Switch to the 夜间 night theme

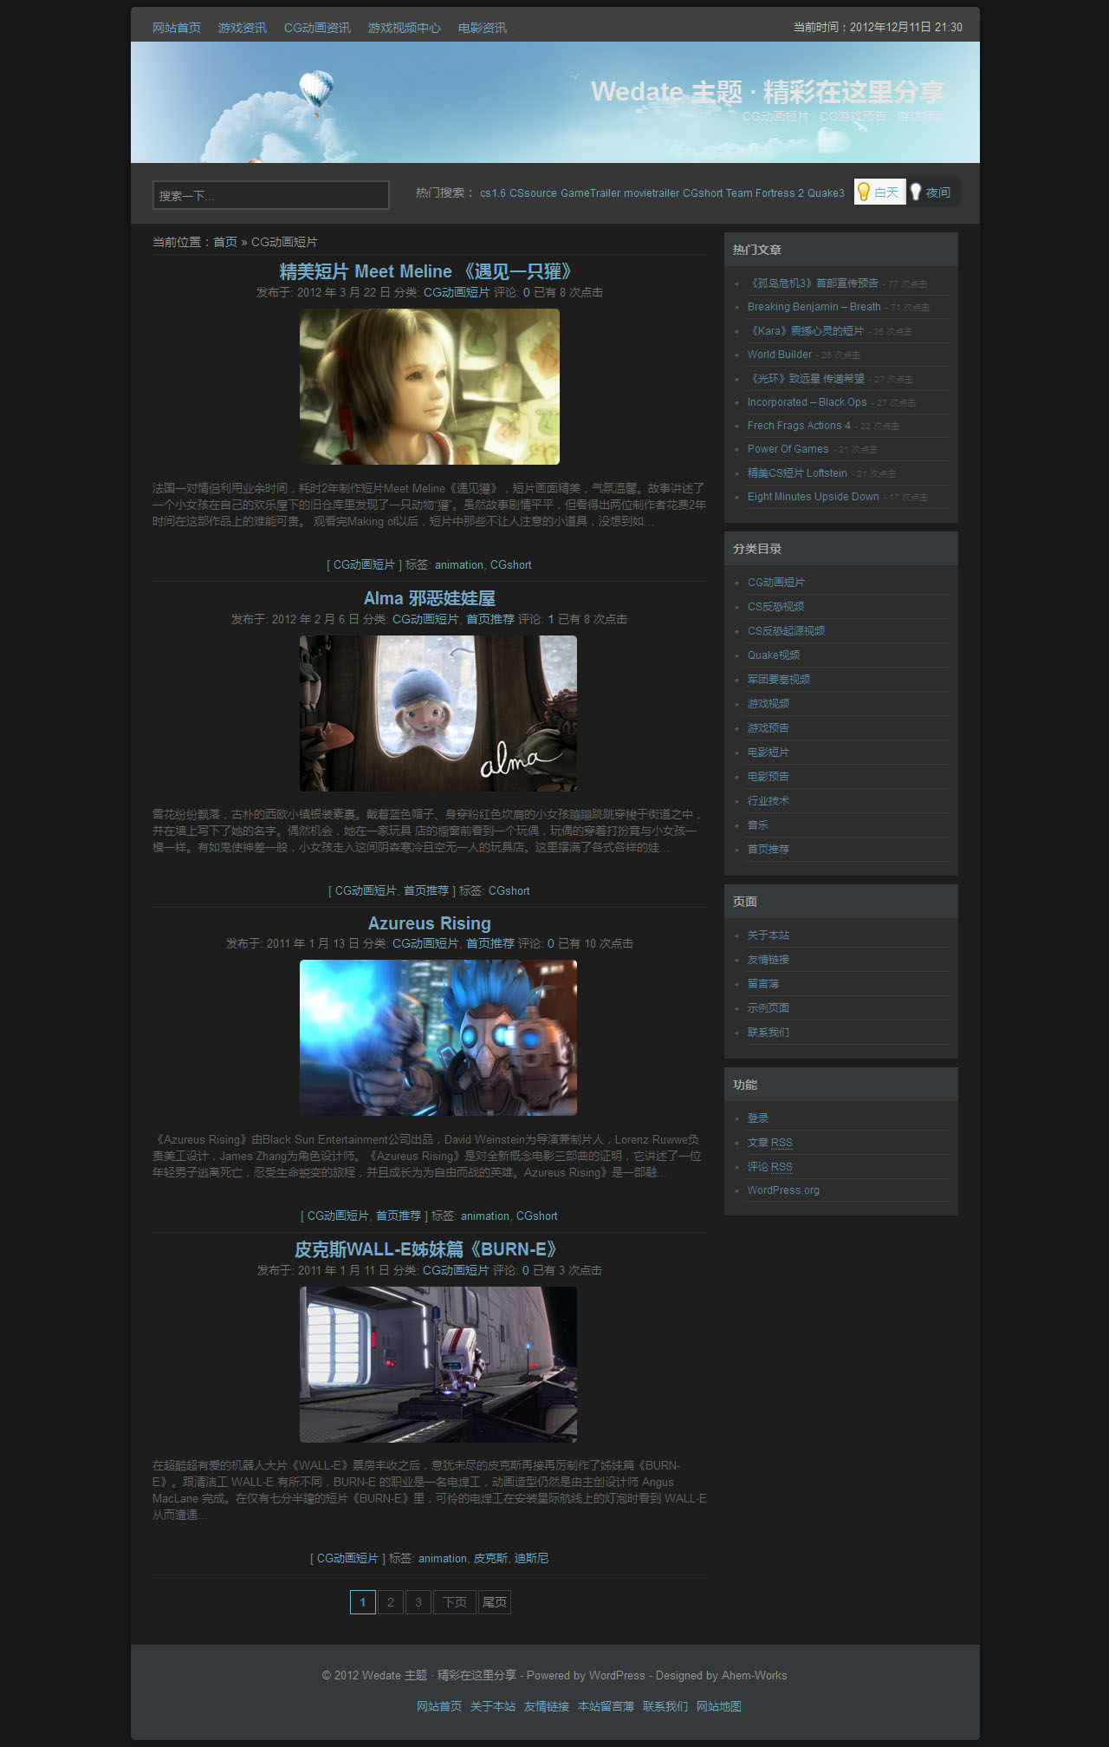[931, 192]
